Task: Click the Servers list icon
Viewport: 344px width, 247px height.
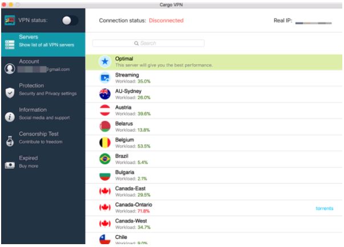Action: 10,44
